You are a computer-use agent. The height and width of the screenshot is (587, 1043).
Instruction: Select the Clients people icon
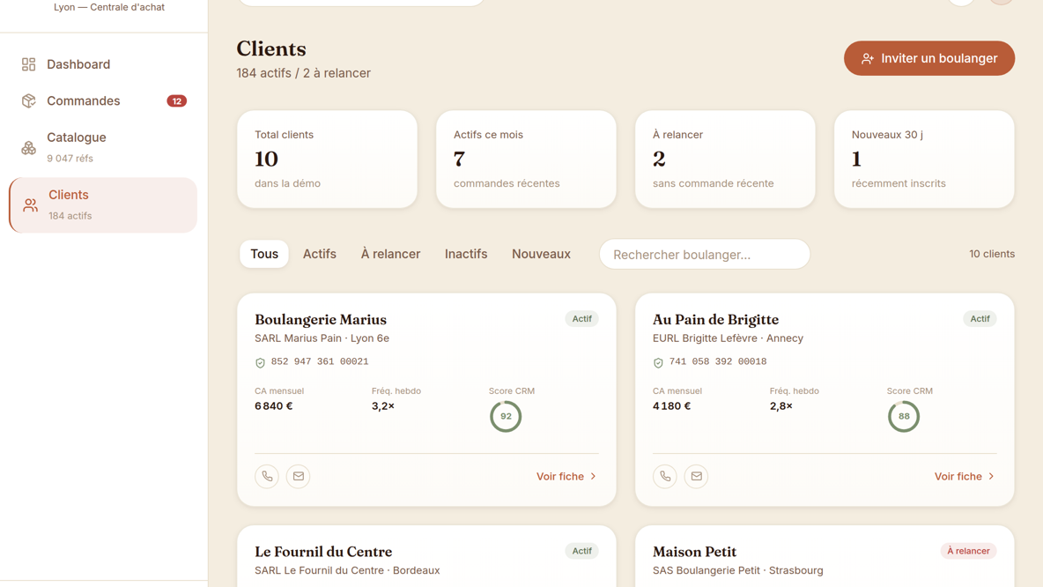point(30,205)
